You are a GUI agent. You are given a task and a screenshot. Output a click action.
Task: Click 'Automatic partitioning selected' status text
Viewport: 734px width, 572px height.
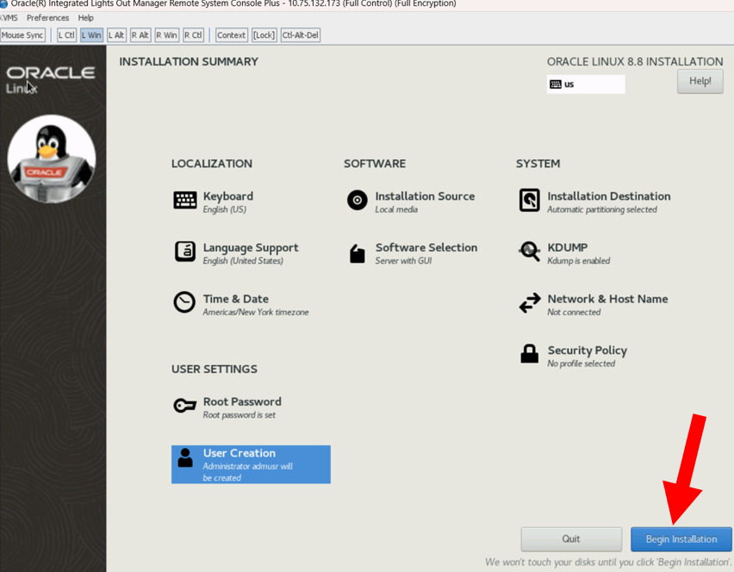[x=602, y=209]
